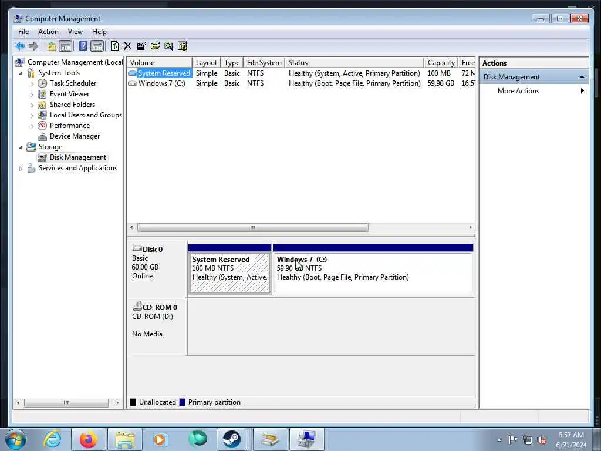Screen dimensions: 601x451
Task: Expand the Shared Folders node arrow
Action: coord(32,105)
